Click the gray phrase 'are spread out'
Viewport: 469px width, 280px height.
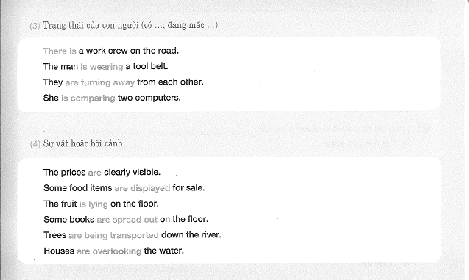point(127,220)
